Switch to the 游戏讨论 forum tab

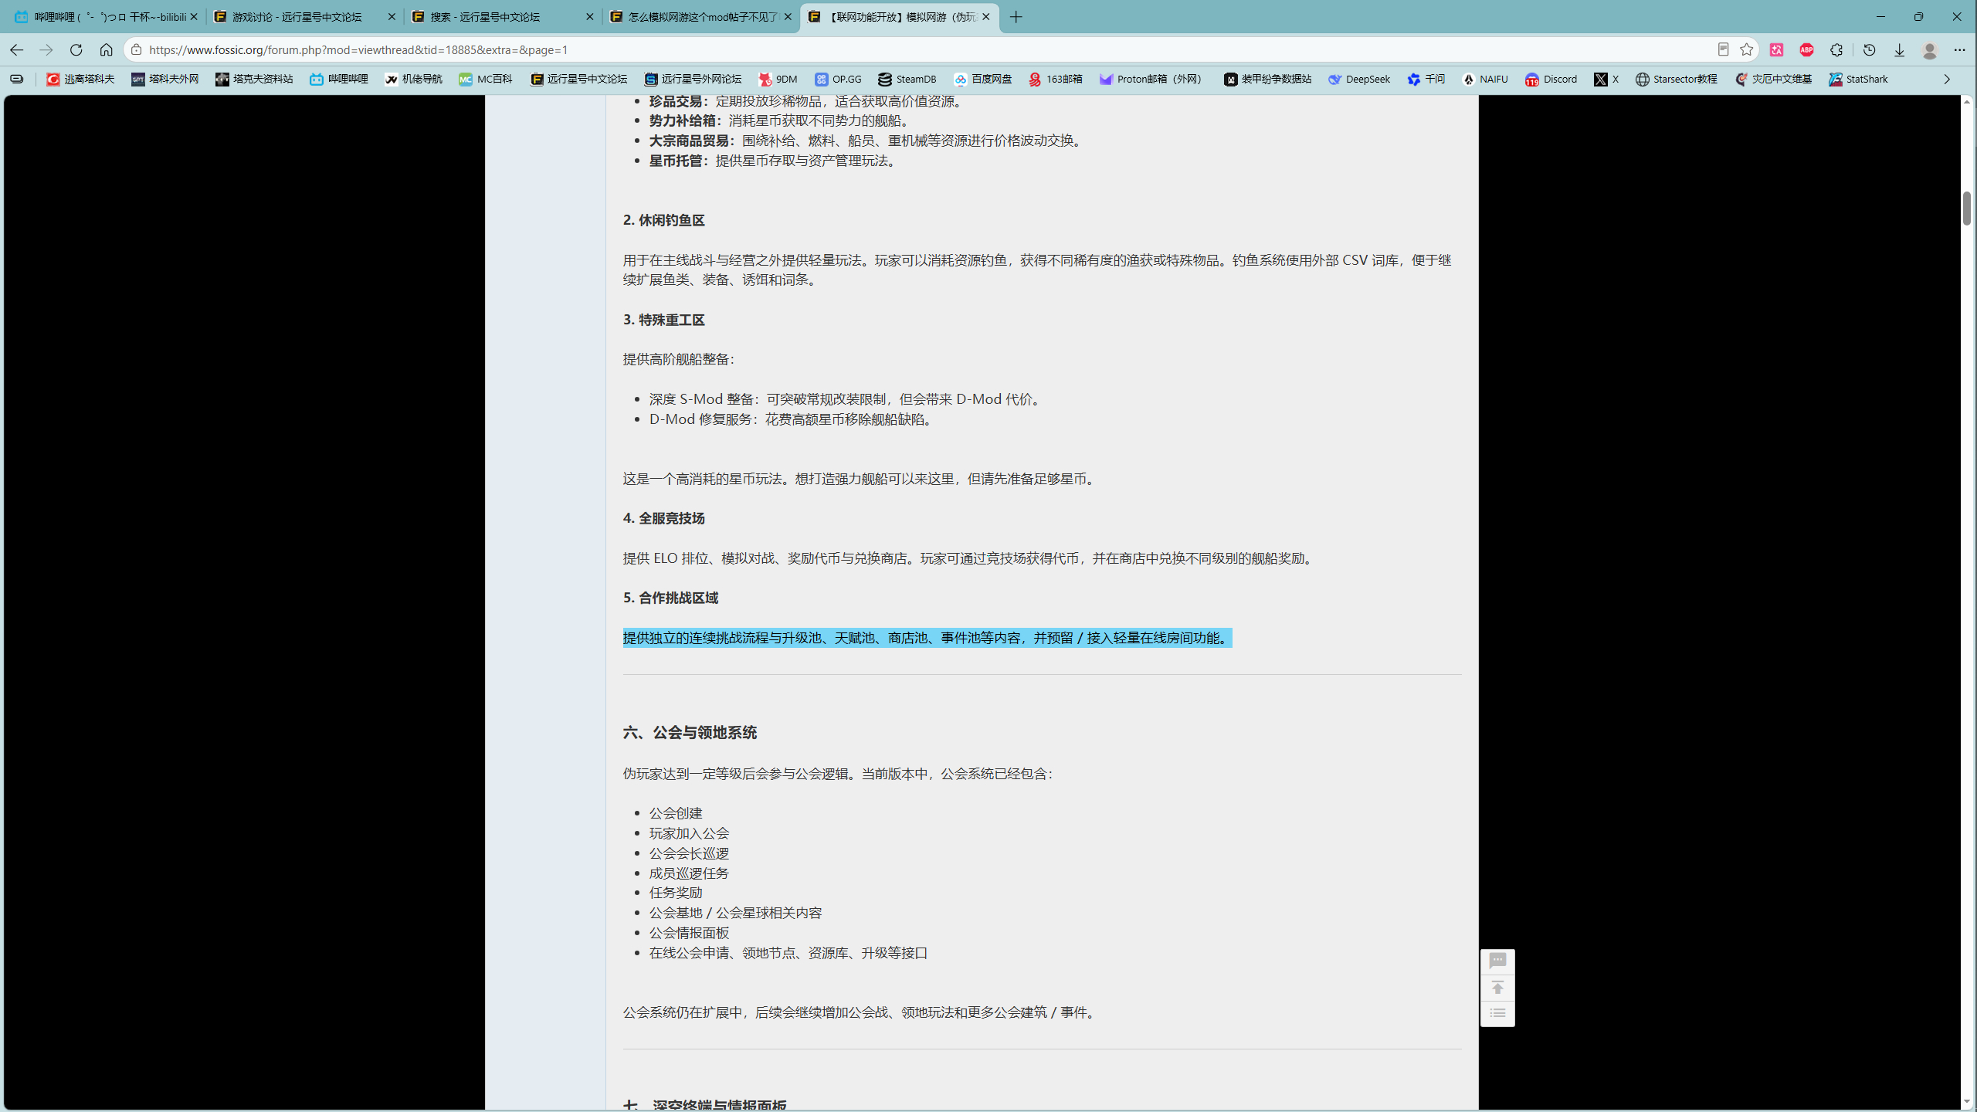304,17
